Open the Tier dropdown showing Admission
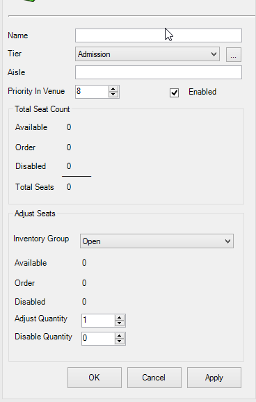The width and height of the screenshot is (256, 402). (x=147, y=54)
